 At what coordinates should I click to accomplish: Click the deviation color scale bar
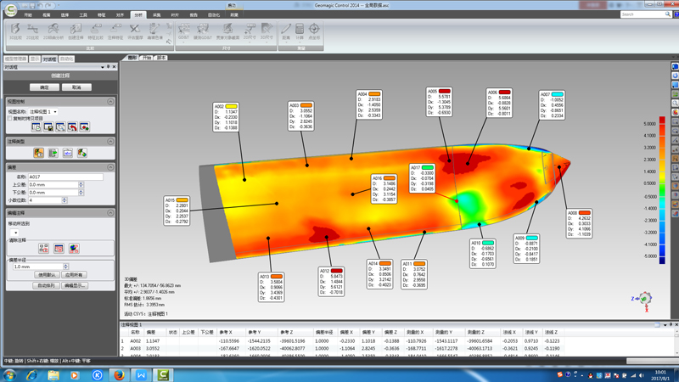tap(661, 188)
